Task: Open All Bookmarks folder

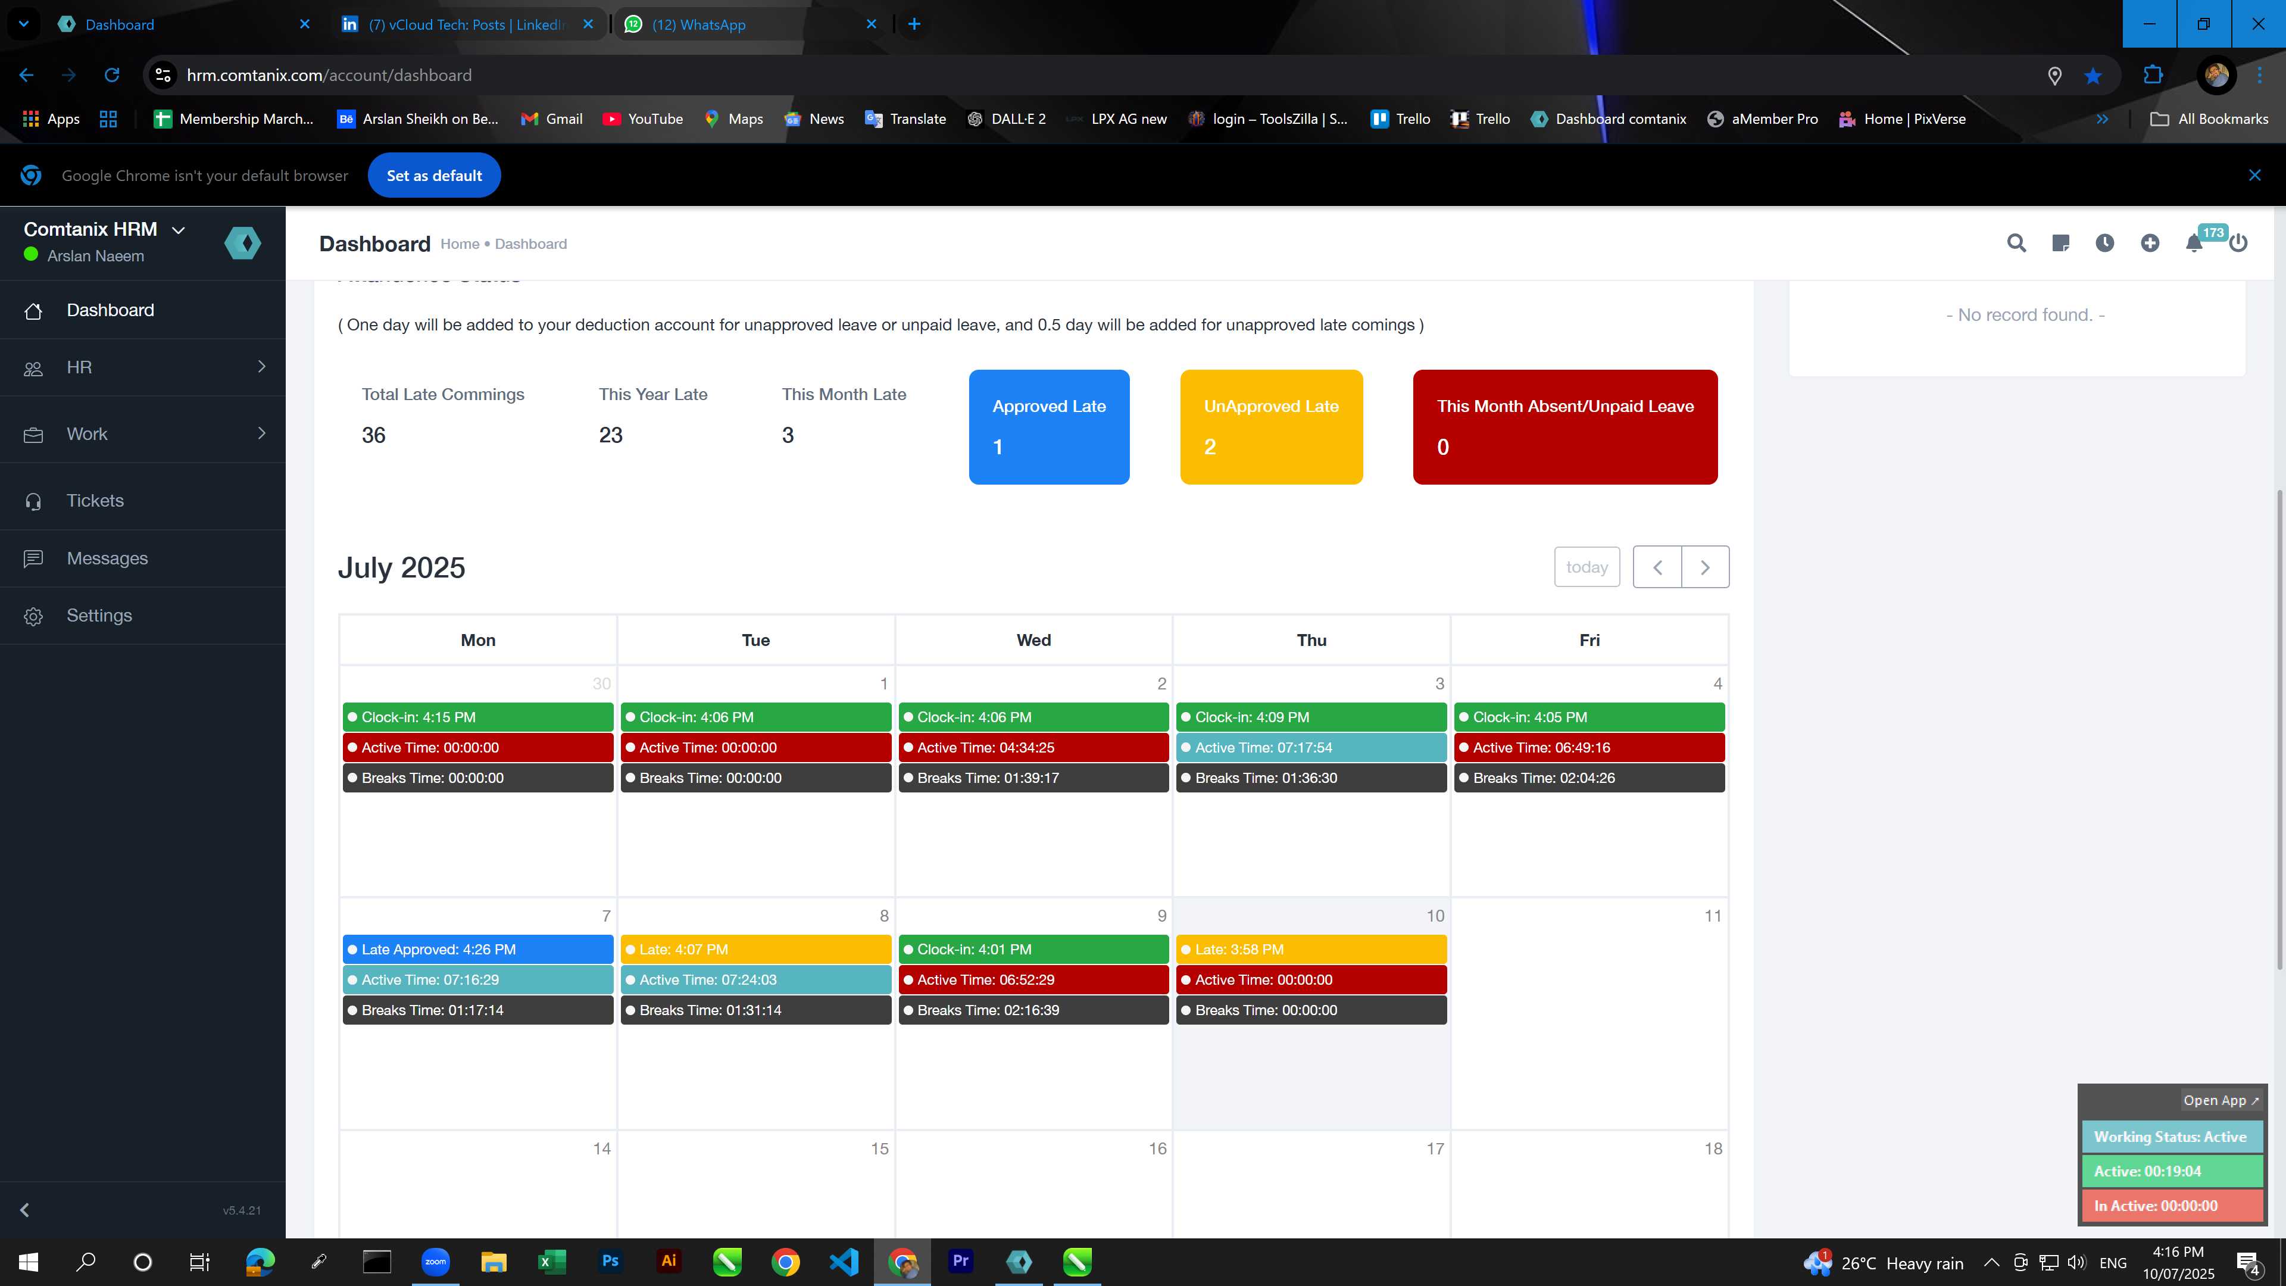Action: click(x=2209, y=119)
